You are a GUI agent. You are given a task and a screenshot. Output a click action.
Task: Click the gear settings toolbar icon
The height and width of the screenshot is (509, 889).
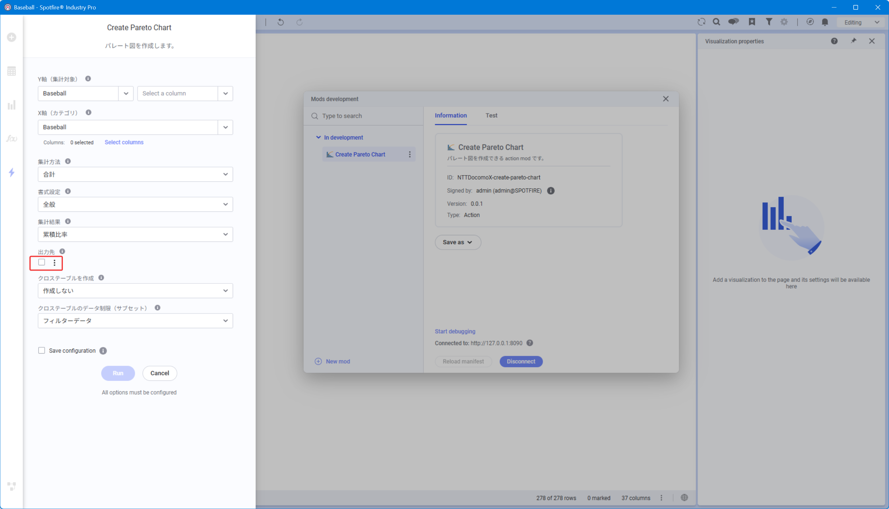pyautogui.click(x=784, y=22)
